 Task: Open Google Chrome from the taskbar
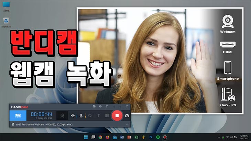coord(100,137)
